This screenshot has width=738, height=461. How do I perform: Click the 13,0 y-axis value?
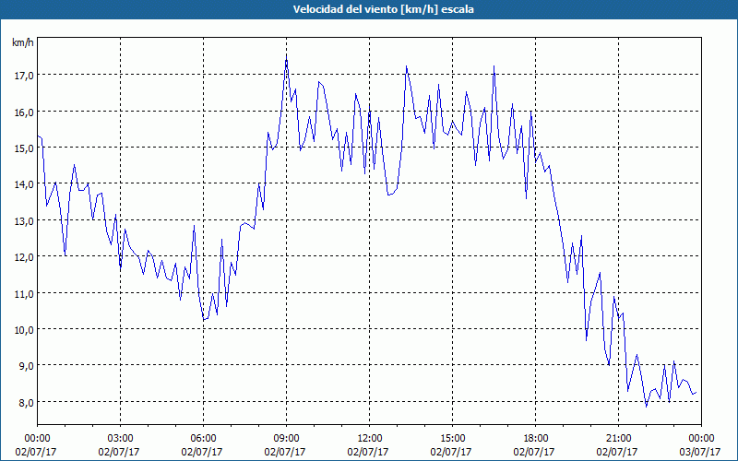pos(23,220)
